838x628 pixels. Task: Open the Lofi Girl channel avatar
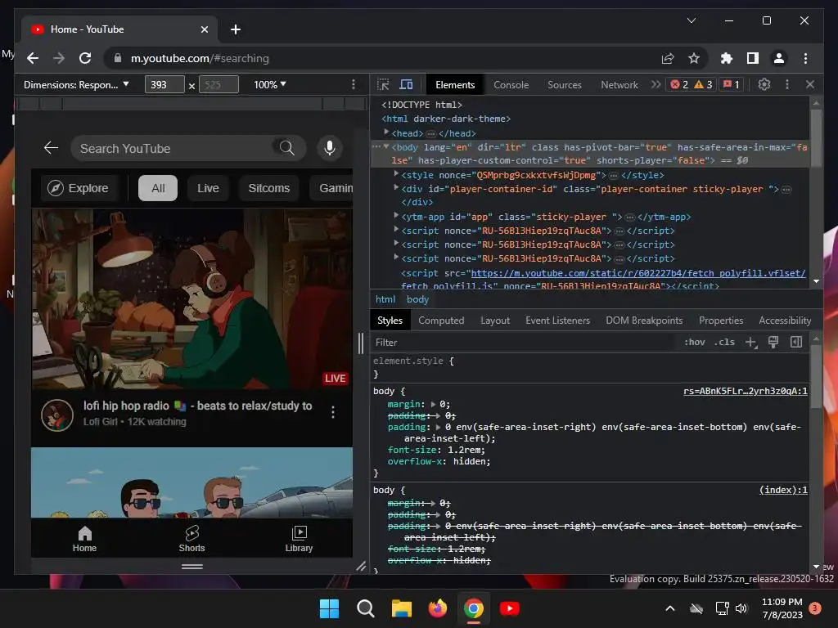coord(57,415)
